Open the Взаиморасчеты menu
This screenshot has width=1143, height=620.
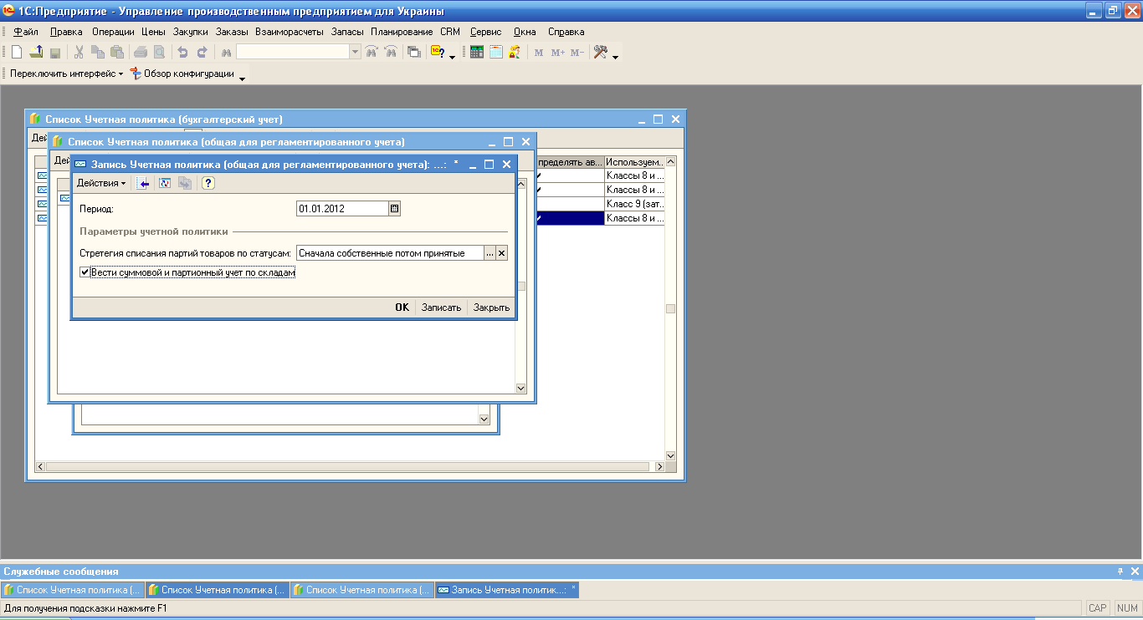(x=290, y=32)
